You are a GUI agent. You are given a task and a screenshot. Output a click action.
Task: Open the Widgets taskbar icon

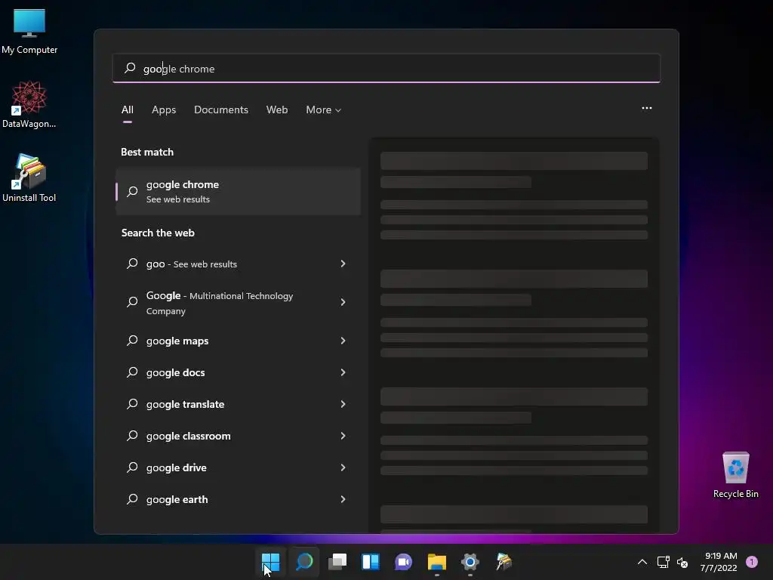click(x=370, y=562)
